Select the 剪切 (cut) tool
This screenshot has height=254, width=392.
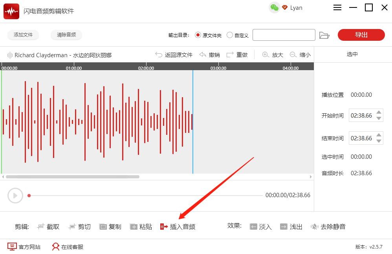click(72, 227)
